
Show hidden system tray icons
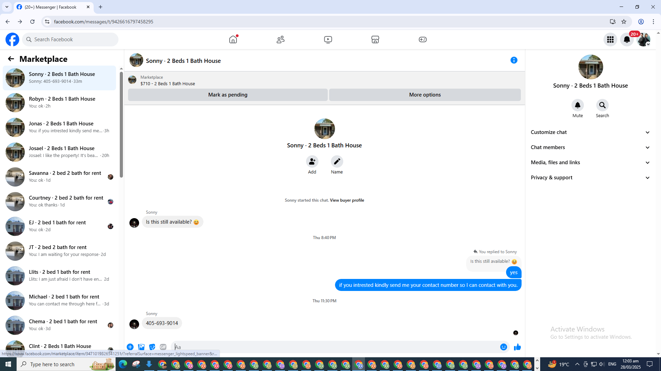577,364
